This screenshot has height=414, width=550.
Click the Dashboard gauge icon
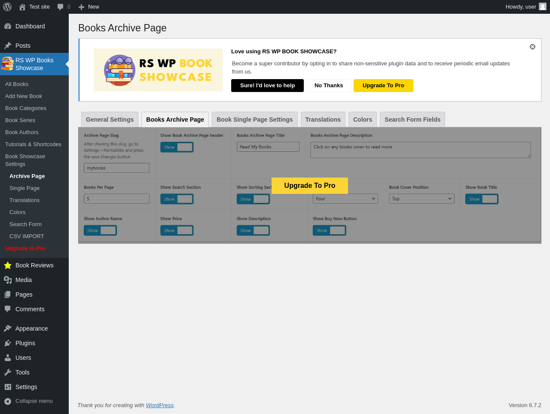click(x=8, y=26)
